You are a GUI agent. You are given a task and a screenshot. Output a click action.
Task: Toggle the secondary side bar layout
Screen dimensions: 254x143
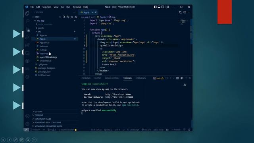(x=163, y=7)
